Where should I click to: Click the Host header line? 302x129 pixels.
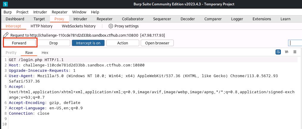click(x=77, y=65)
